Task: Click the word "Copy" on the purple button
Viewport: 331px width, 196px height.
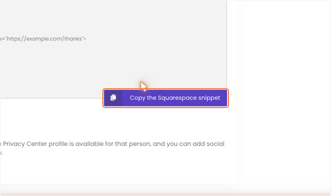Action: 137,98
